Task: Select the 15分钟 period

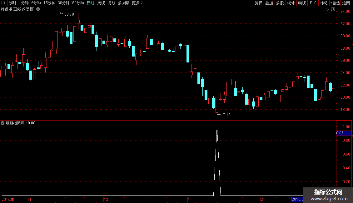Action: [49, 3]
